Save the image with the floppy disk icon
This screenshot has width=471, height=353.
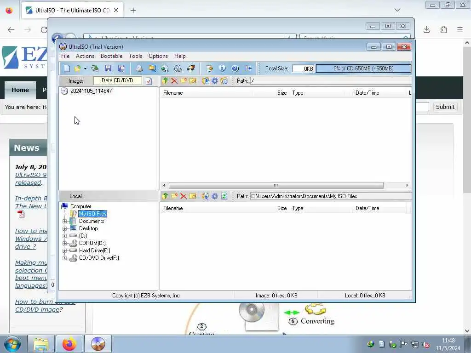tap(108, 68)
